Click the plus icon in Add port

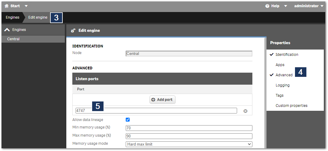click(x=153, y=100)
